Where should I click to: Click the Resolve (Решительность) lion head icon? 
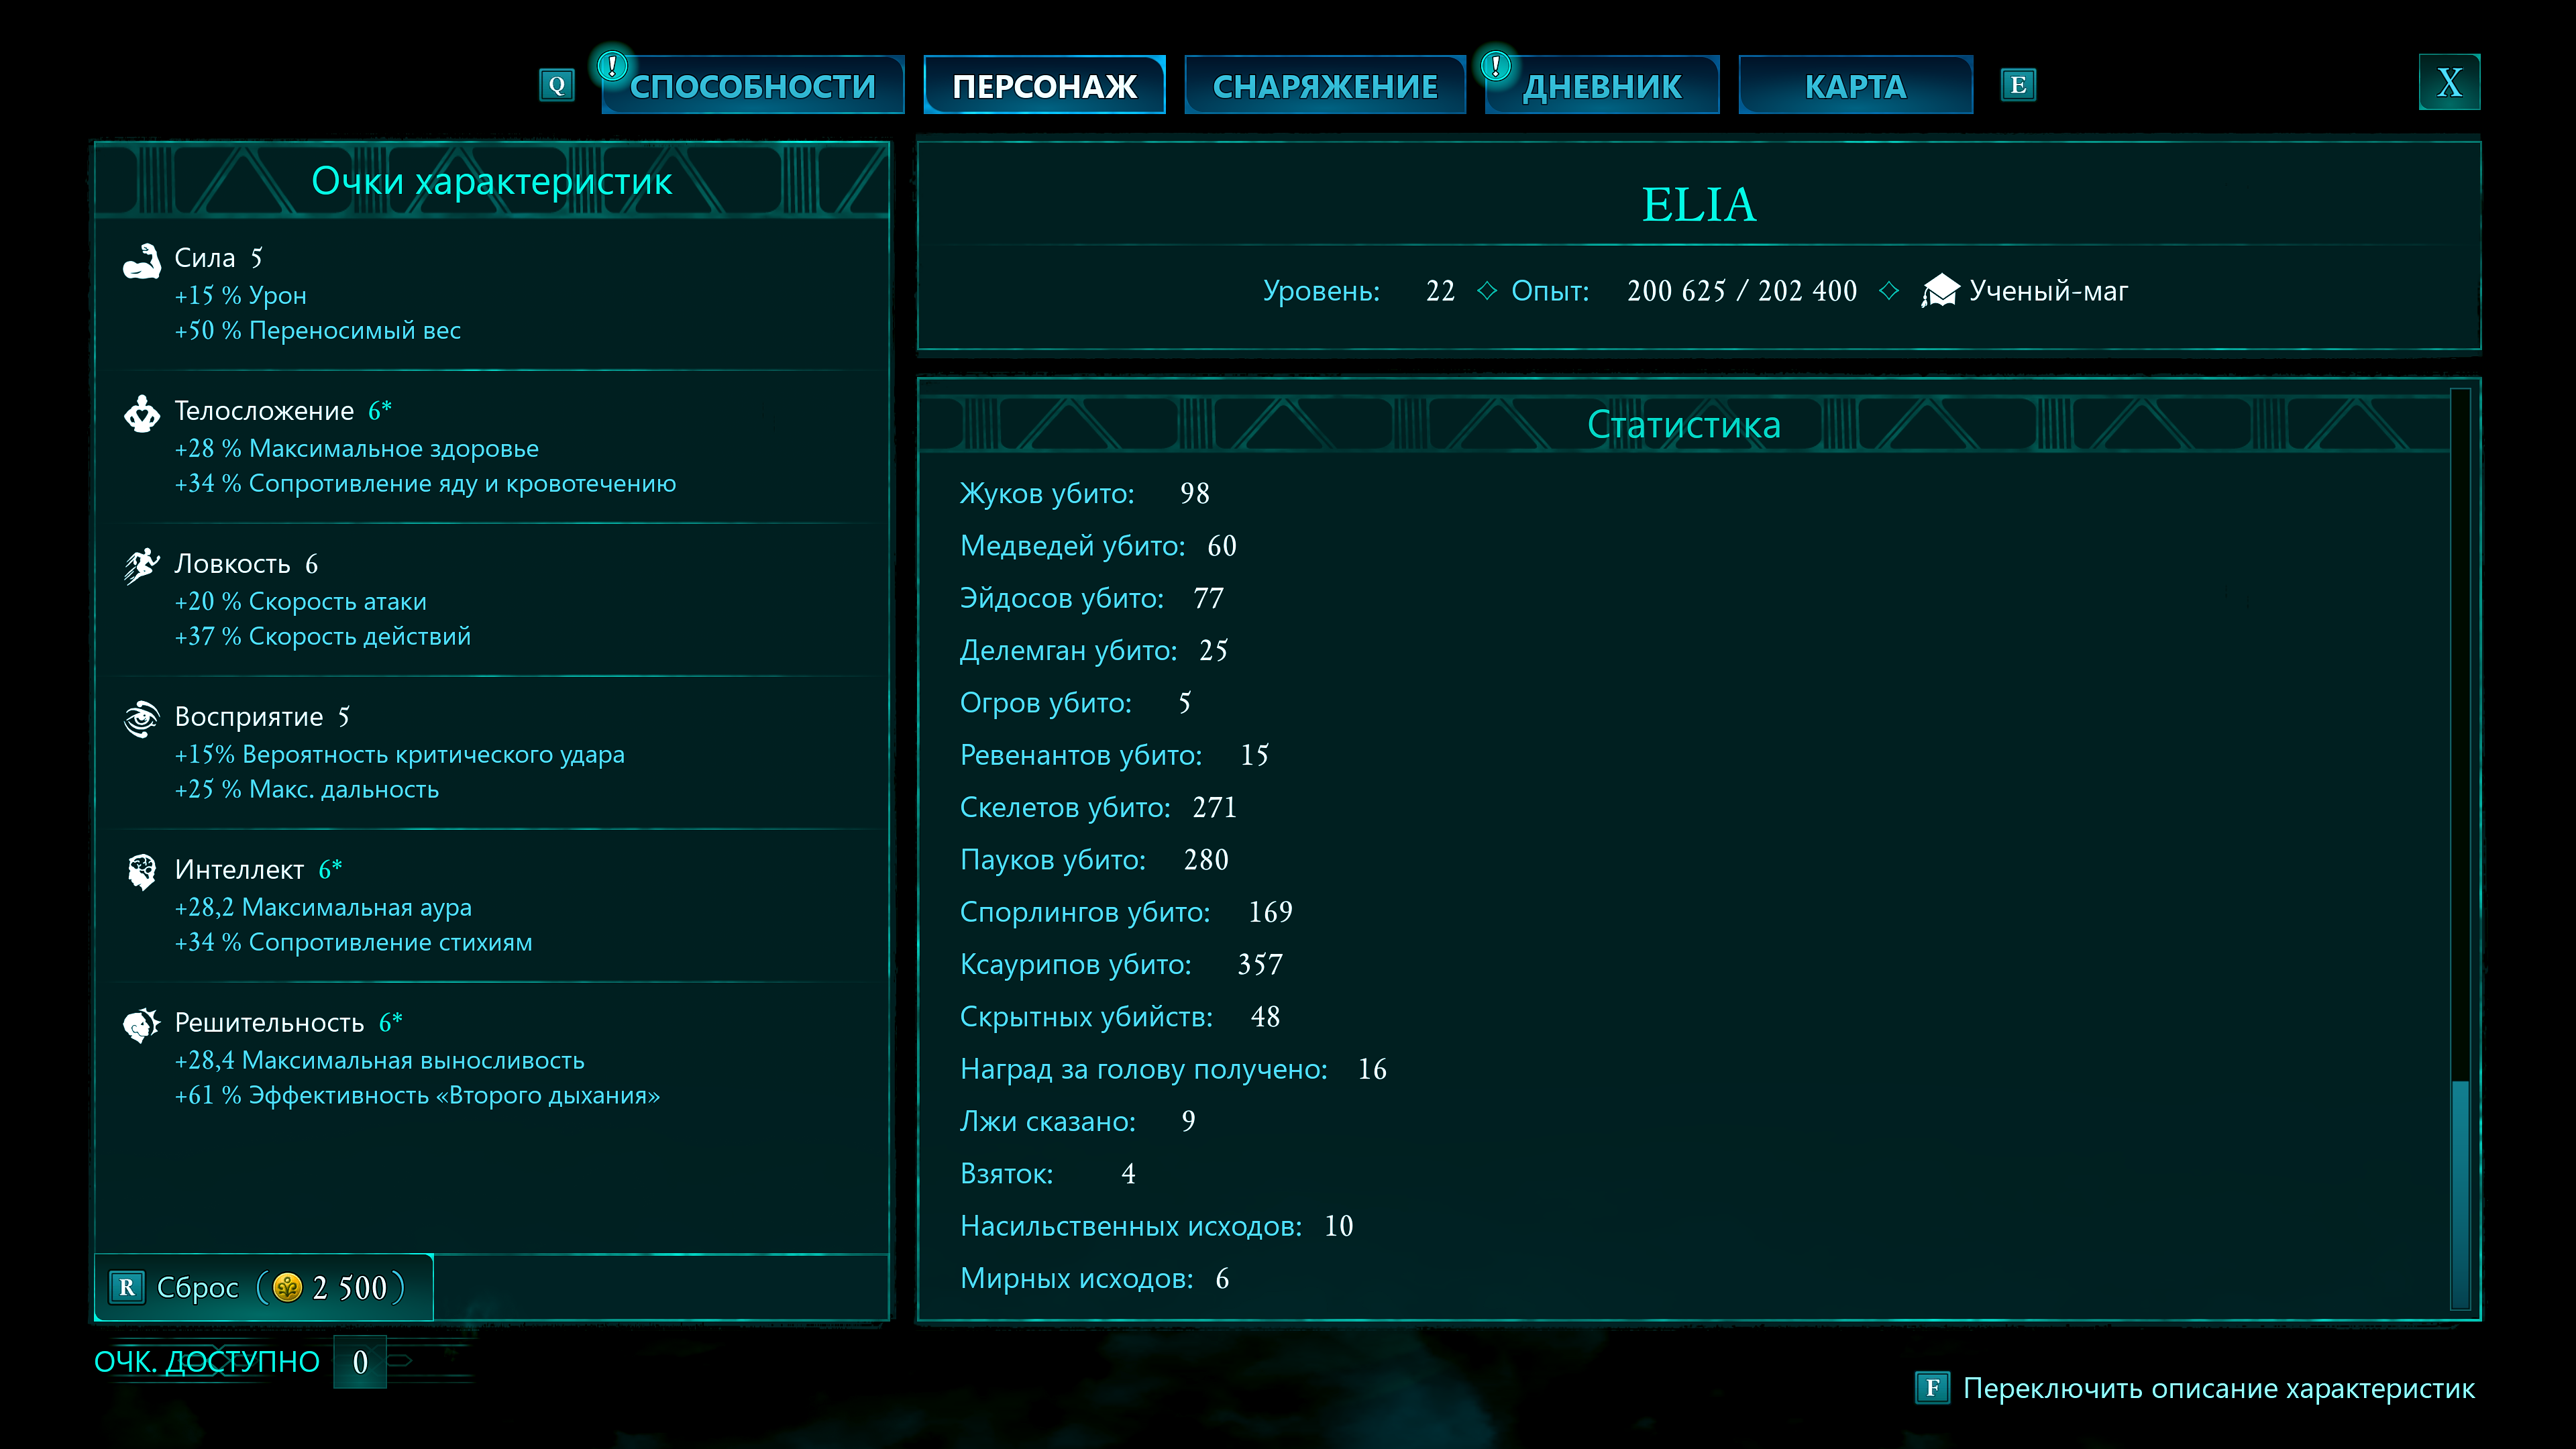point(141,1025)
